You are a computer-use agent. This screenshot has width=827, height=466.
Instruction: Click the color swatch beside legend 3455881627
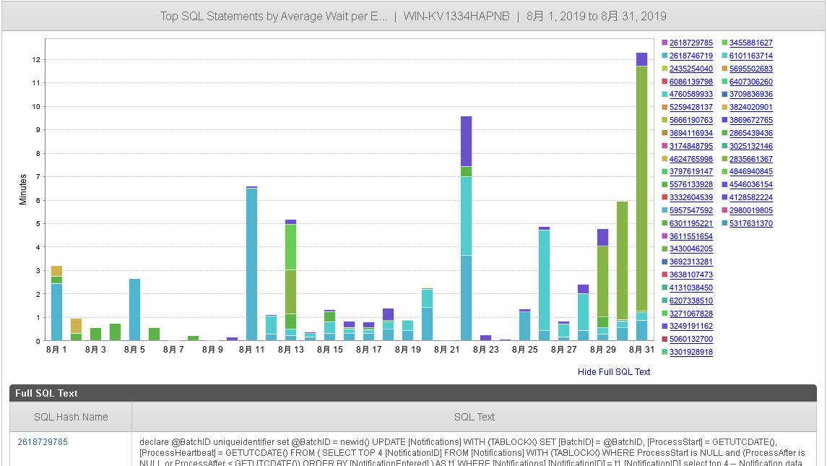point(724,43)
